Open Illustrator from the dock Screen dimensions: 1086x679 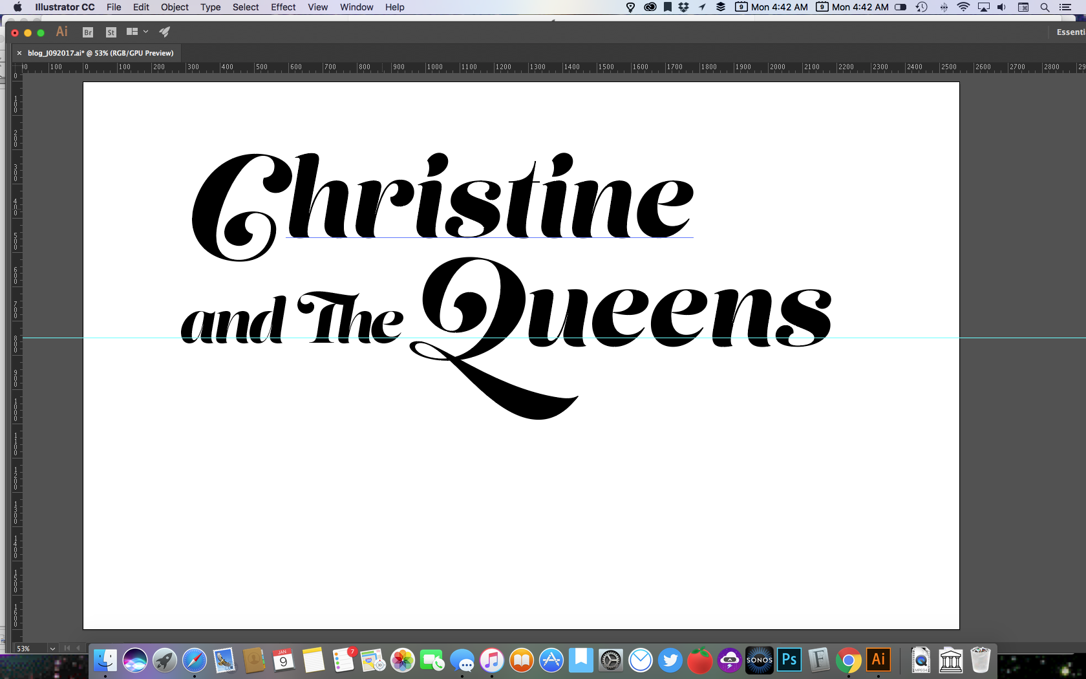[x=878, y=660]
